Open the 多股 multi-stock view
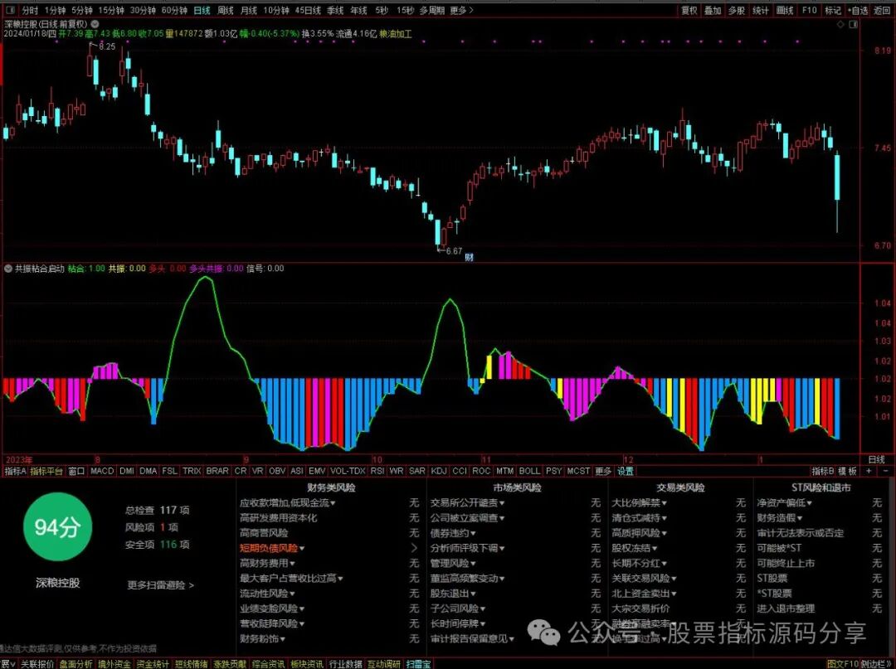Image resolution: width=896 pixels, height=669 pixels. tap(737, 10)
